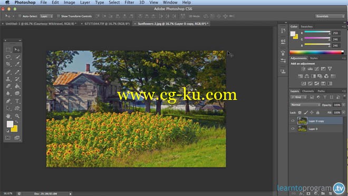Toggle lock transparent pixels
348x196 pixels.
click(x=299, y=113)
